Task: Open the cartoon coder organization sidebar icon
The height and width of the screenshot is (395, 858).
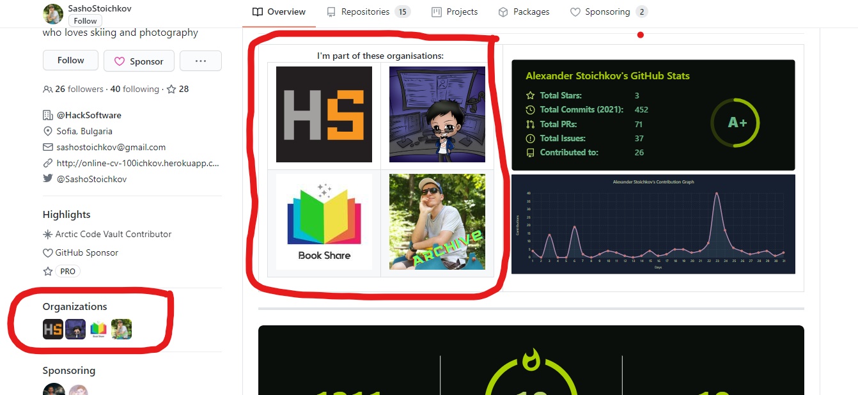Action: coord(75,329)
